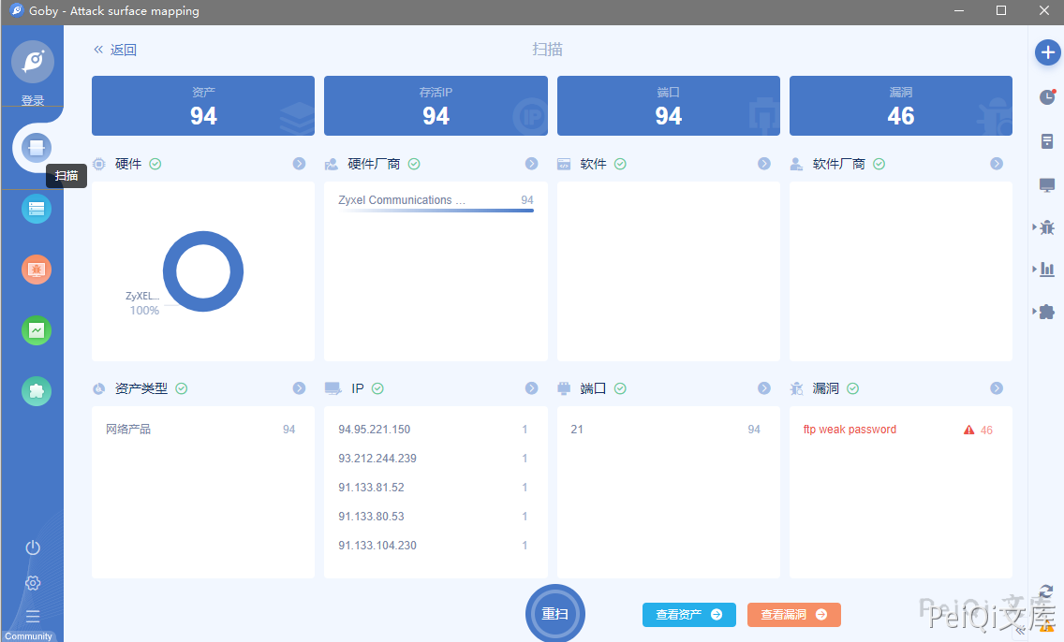Viewport: 1064px width, 642px height.
Task: Expand the 硬件厂商 panel arrow
Action: point(531,164)
